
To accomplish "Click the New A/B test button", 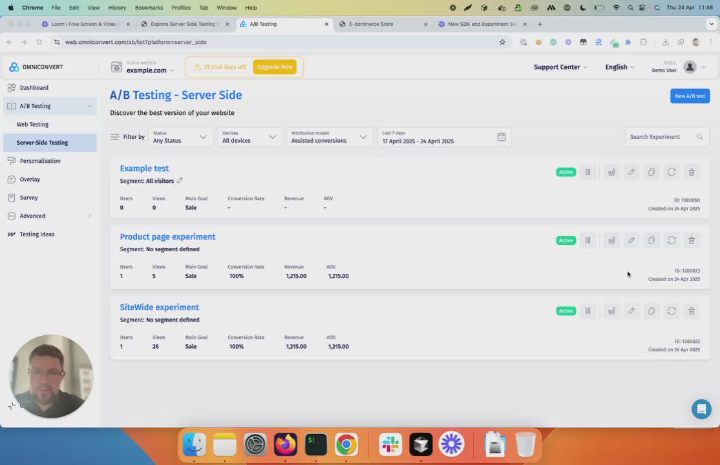I will tap(690, 96).
